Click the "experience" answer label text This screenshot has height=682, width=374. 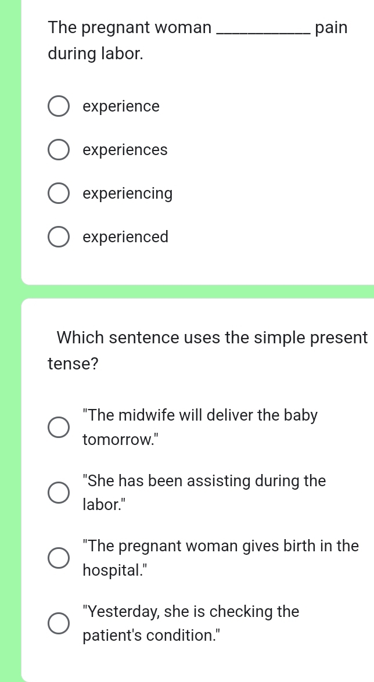click(121, 107)
